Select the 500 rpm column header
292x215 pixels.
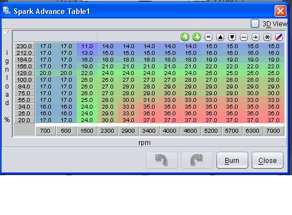click(66, 130)
